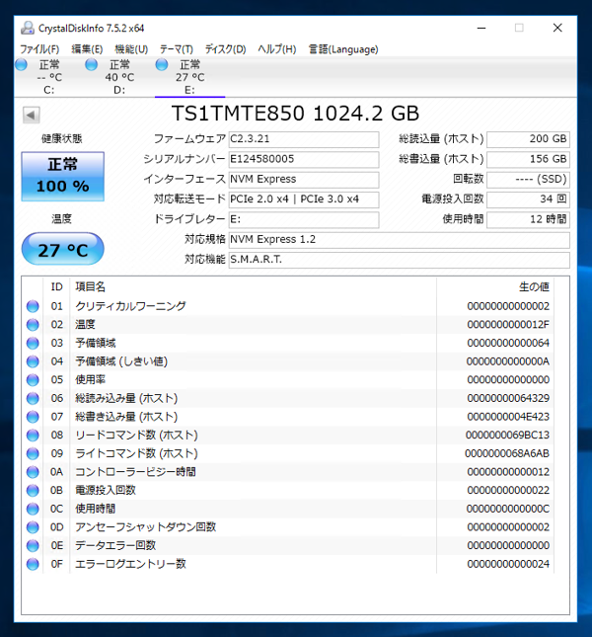
Task: Click the total host writes value 156 GB
Action: (x=528, y=159)
